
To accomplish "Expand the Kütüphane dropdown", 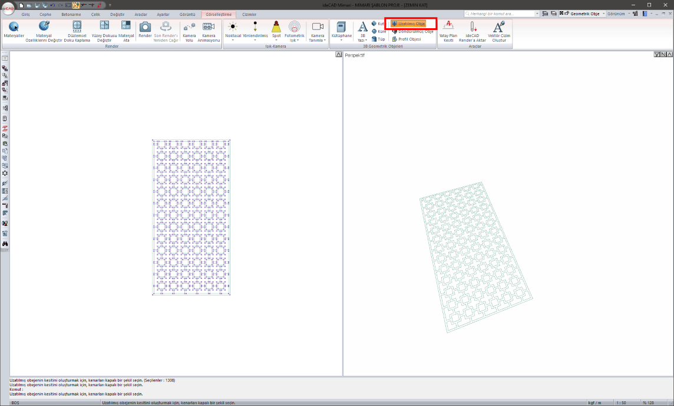I will (341, 41).
